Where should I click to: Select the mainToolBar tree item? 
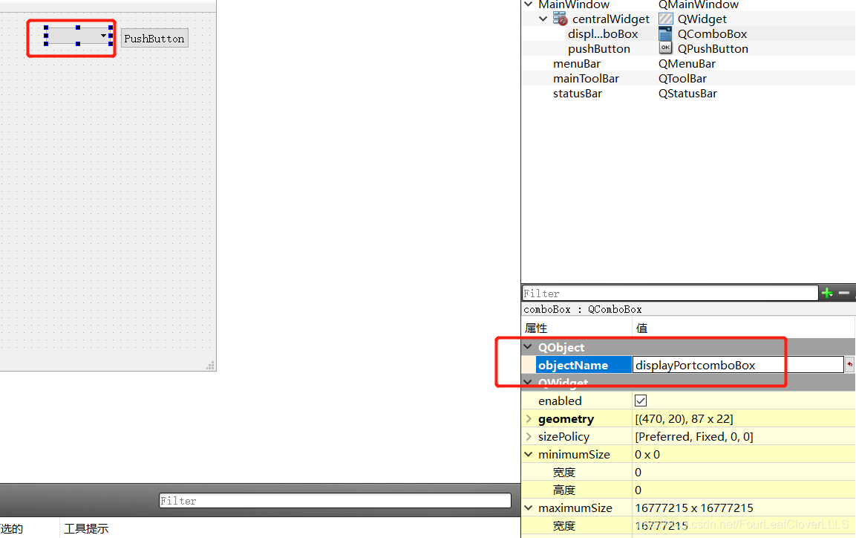pos(586,78)
